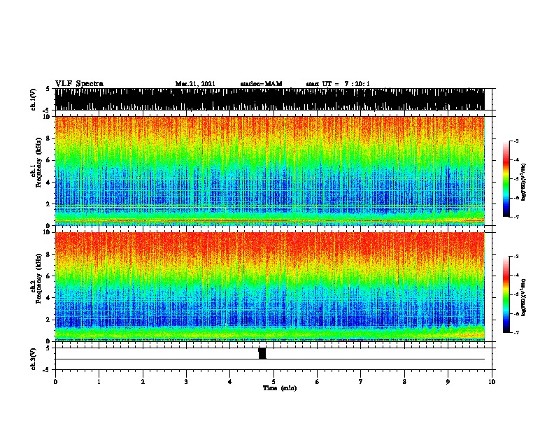The width and height of the screenshot is (554, 428).
Task: Click the time axis tick label "6"
Action: (317, 382)
